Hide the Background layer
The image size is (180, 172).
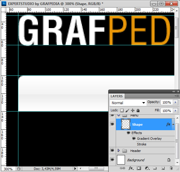tap(112, 160)
